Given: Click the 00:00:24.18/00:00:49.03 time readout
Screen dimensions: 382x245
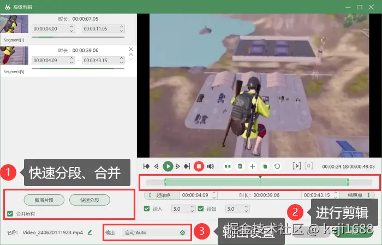Looking at the screenshot, I should click(x=348, y=166).
